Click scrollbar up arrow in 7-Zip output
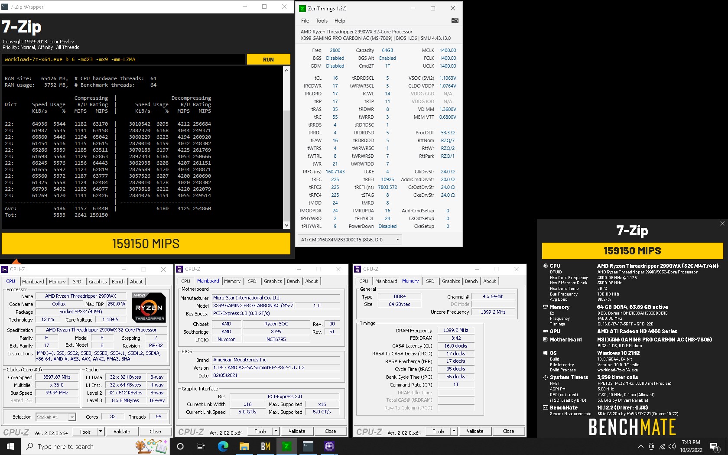 (x=286, y=70)
